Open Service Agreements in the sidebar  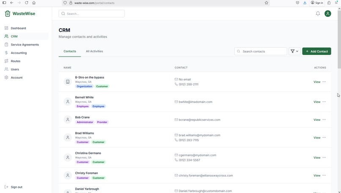(26, 44)
